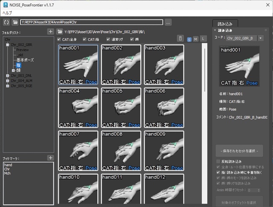Screen dimensions: 273x207
Task: Open the code dropdown Chr_002_GBR_B
Action: 261,38
